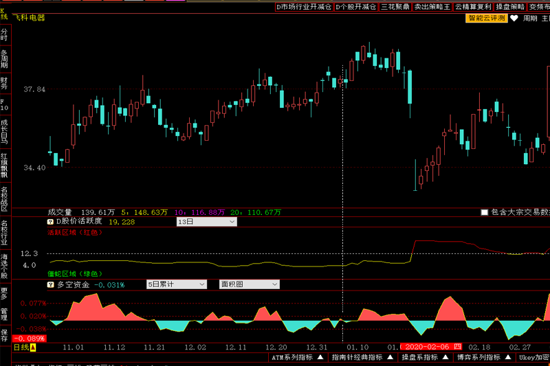Toggle the 包含大宗交易 checkbox
Screen dimensions: 550x366
click(x=485, y=213)
